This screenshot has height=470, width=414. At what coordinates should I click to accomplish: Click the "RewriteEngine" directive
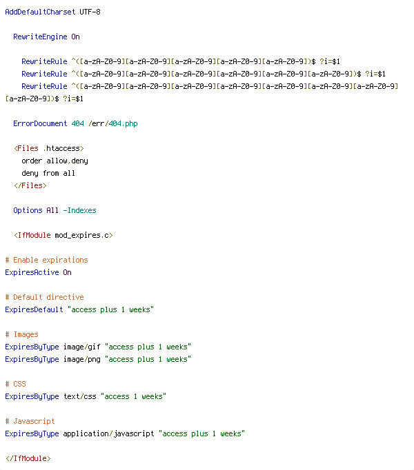(40, 37)
